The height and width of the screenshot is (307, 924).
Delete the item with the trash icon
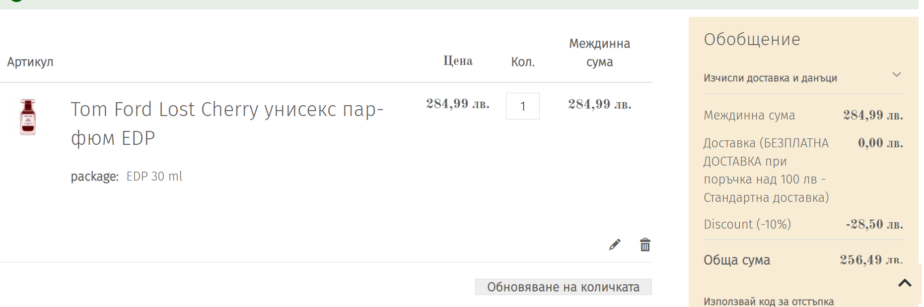(645, 245)
